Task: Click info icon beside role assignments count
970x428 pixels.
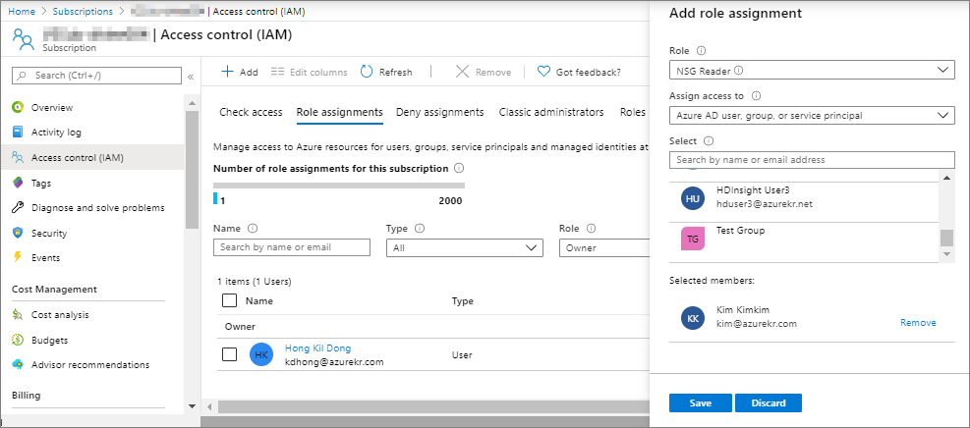Action: (x=459, y=168)
